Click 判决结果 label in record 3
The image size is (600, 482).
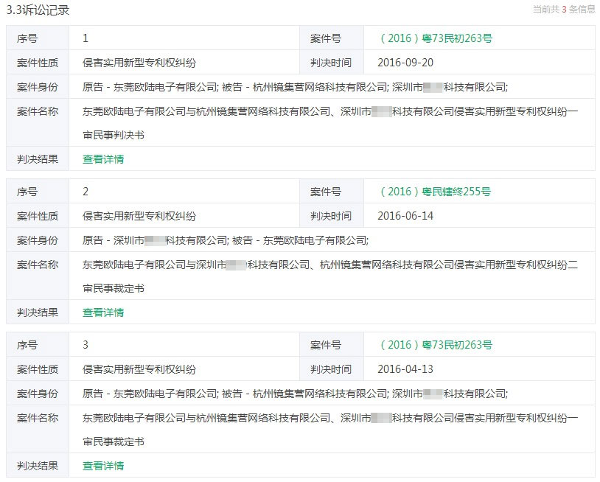38,466
